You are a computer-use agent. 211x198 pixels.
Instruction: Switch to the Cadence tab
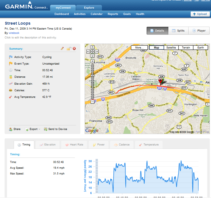pos(122,145)
